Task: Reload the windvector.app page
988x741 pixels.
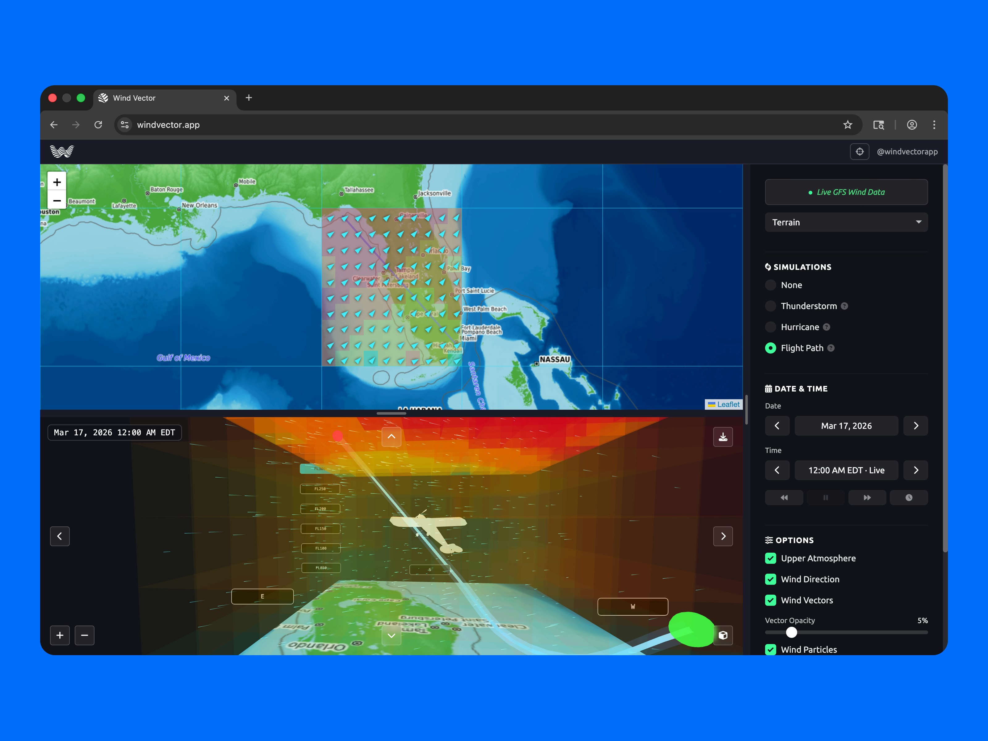Action: coord(98,125)
